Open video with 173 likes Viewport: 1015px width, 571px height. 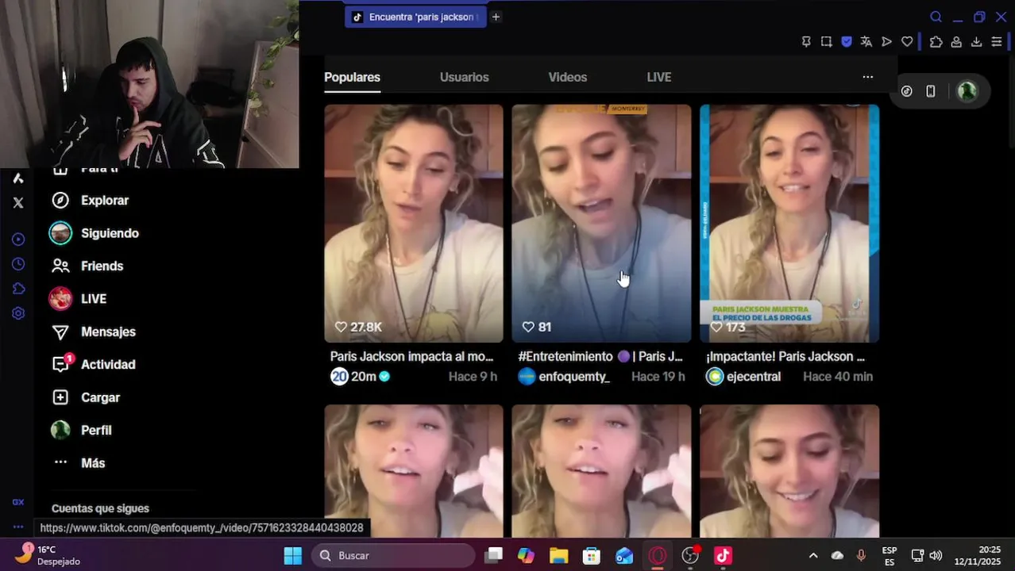(x=789, y=224)
